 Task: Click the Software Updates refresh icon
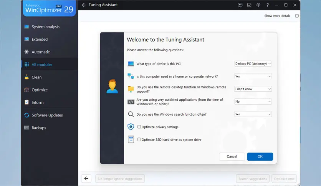26,115
